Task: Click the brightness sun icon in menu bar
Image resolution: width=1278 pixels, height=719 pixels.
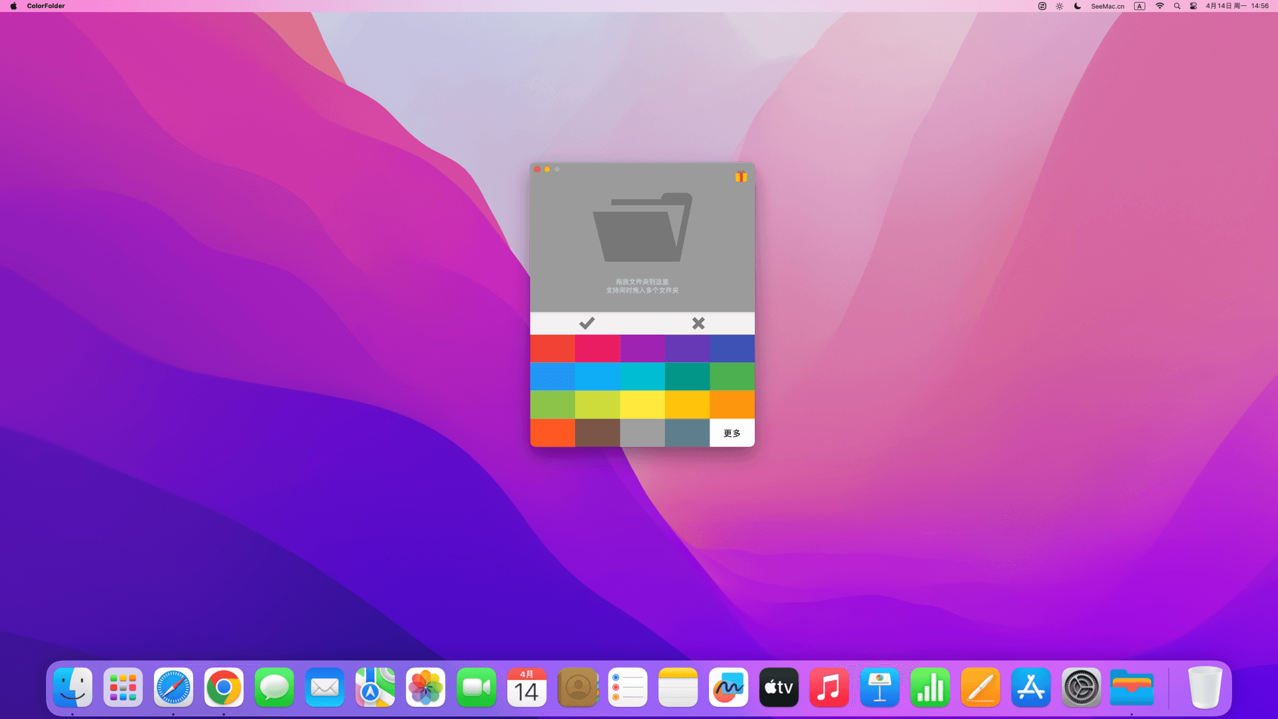Action: point(1060,6)
